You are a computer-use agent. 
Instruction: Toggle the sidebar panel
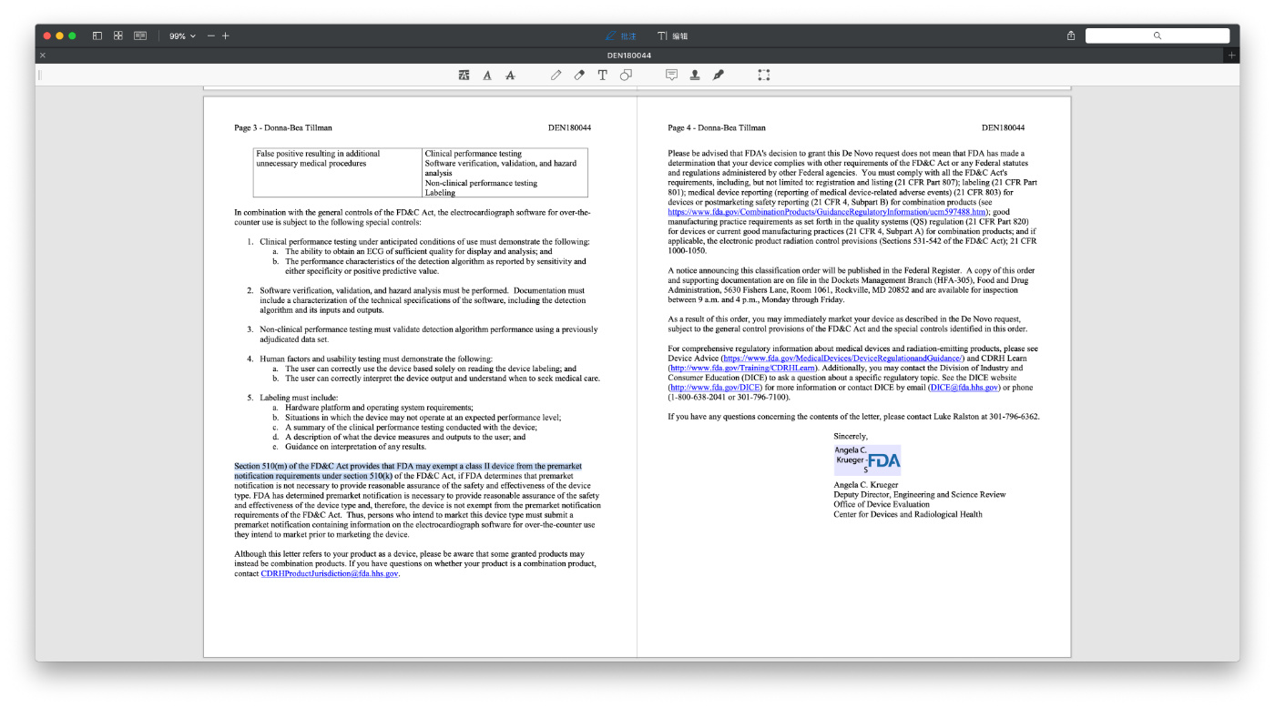[97, 35]
